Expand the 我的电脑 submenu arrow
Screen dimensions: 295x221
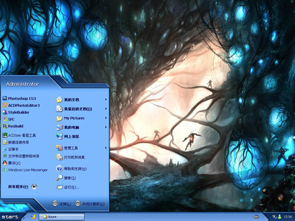pyautogui.click(x=106, y=127)
